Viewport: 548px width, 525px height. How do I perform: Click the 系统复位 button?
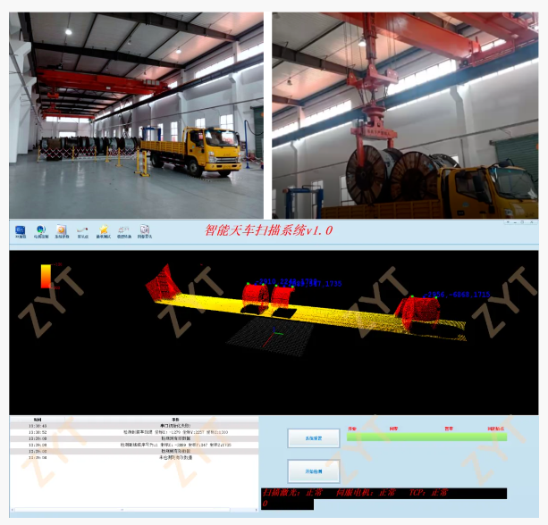tap(313, 437)
